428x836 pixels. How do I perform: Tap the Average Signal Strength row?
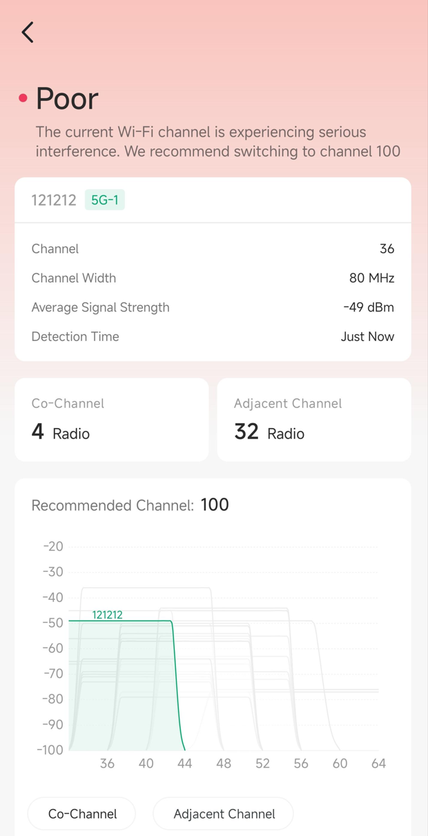(213, 307)
